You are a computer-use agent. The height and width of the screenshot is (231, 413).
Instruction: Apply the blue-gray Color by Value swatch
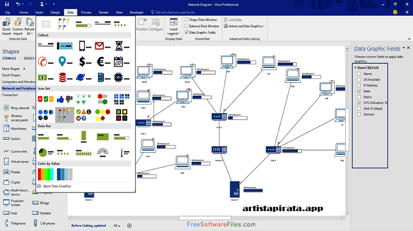click(x=64, y=174)
